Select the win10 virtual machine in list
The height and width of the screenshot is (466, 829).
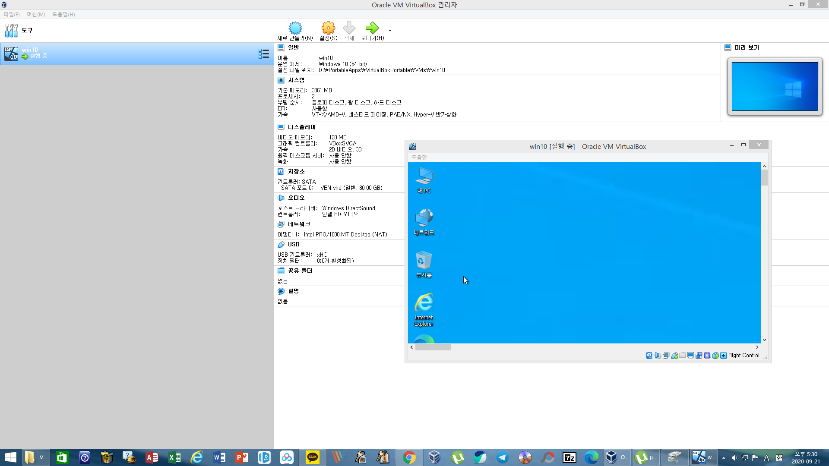(x=136, y=54)
